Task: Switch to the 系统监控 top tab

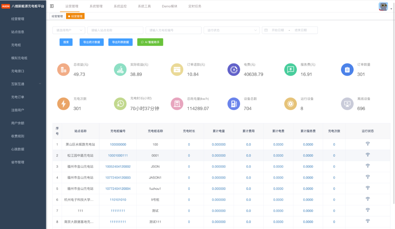Action: [x=120, y=6]
